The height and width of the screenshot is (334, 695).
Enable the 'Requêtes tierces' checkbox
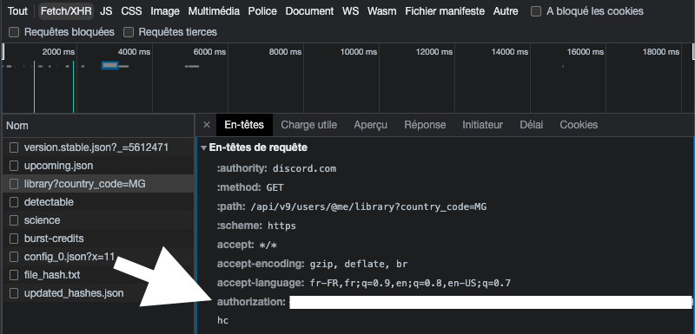[x=129, y=32]
